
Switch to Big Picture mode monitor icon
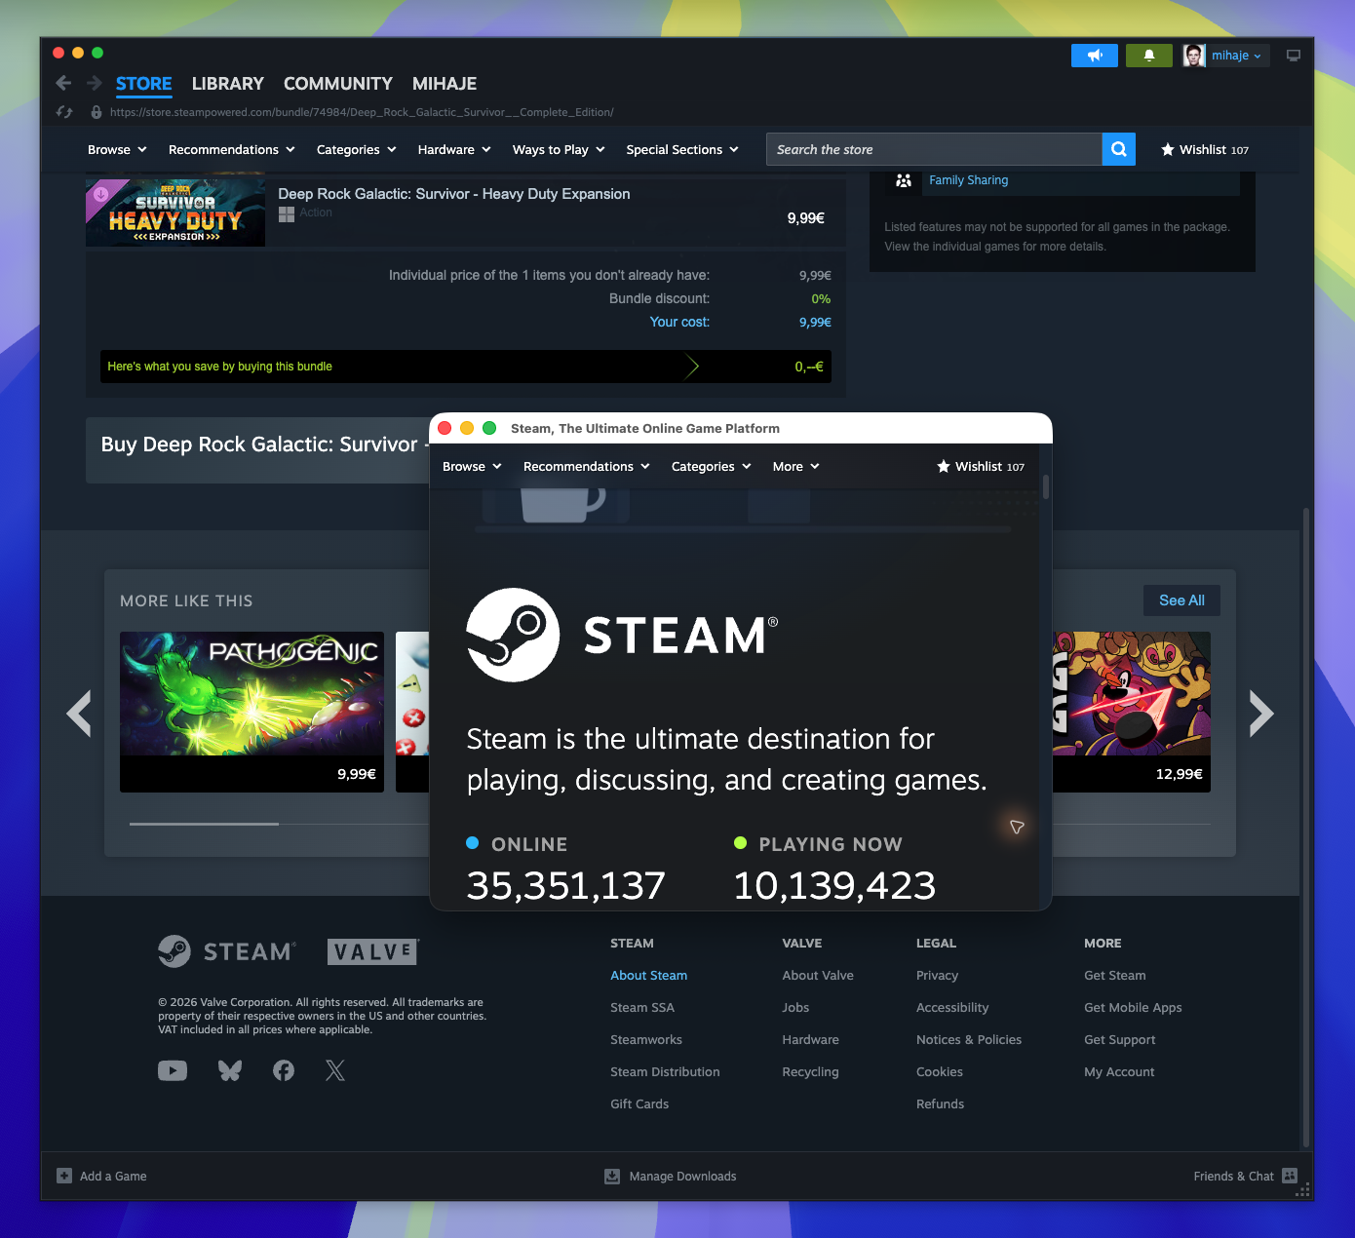pos(1294,56)
